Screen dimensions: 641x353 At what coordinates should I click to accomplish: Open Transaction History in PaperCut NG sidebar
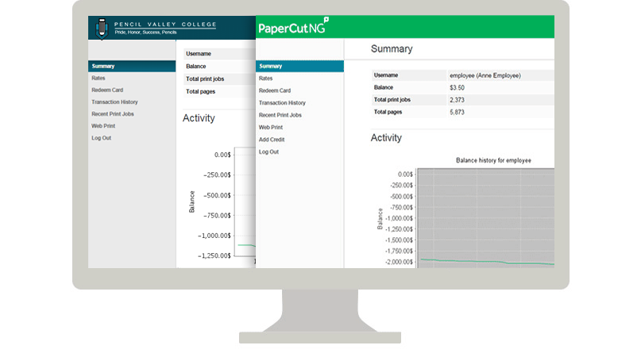coord(282,103)
